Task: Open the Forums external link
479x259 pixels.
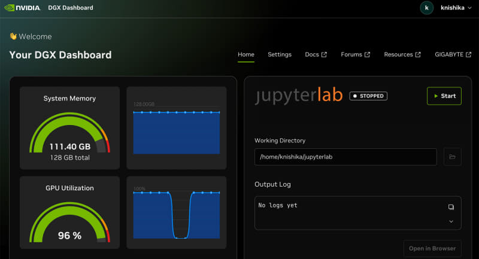Action: 355,54
